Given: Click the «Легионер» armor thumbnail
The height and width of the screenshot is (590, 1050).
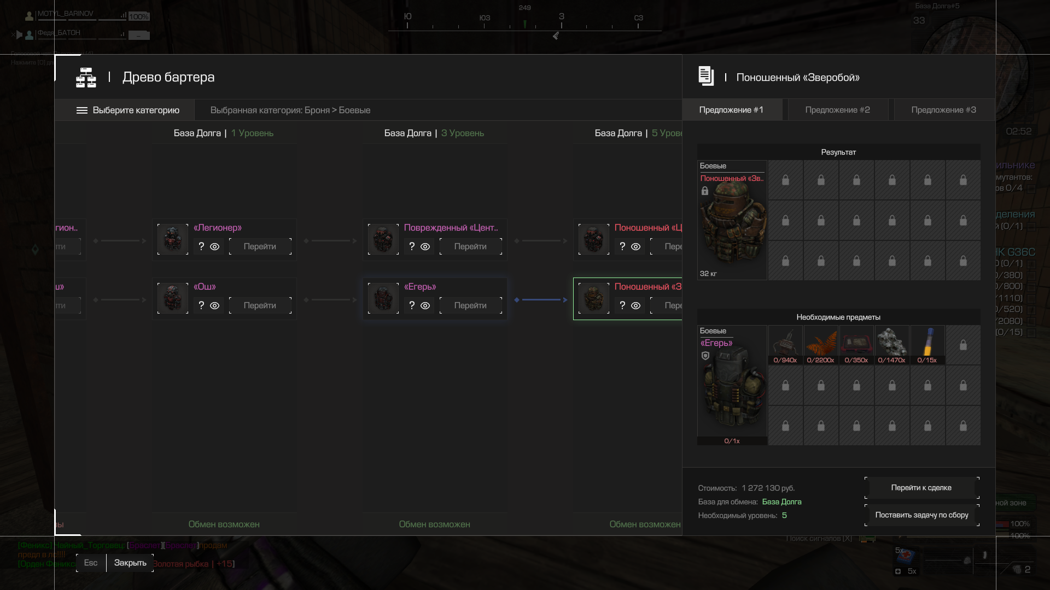Looking at the screenshot, I should click(173, 239).
